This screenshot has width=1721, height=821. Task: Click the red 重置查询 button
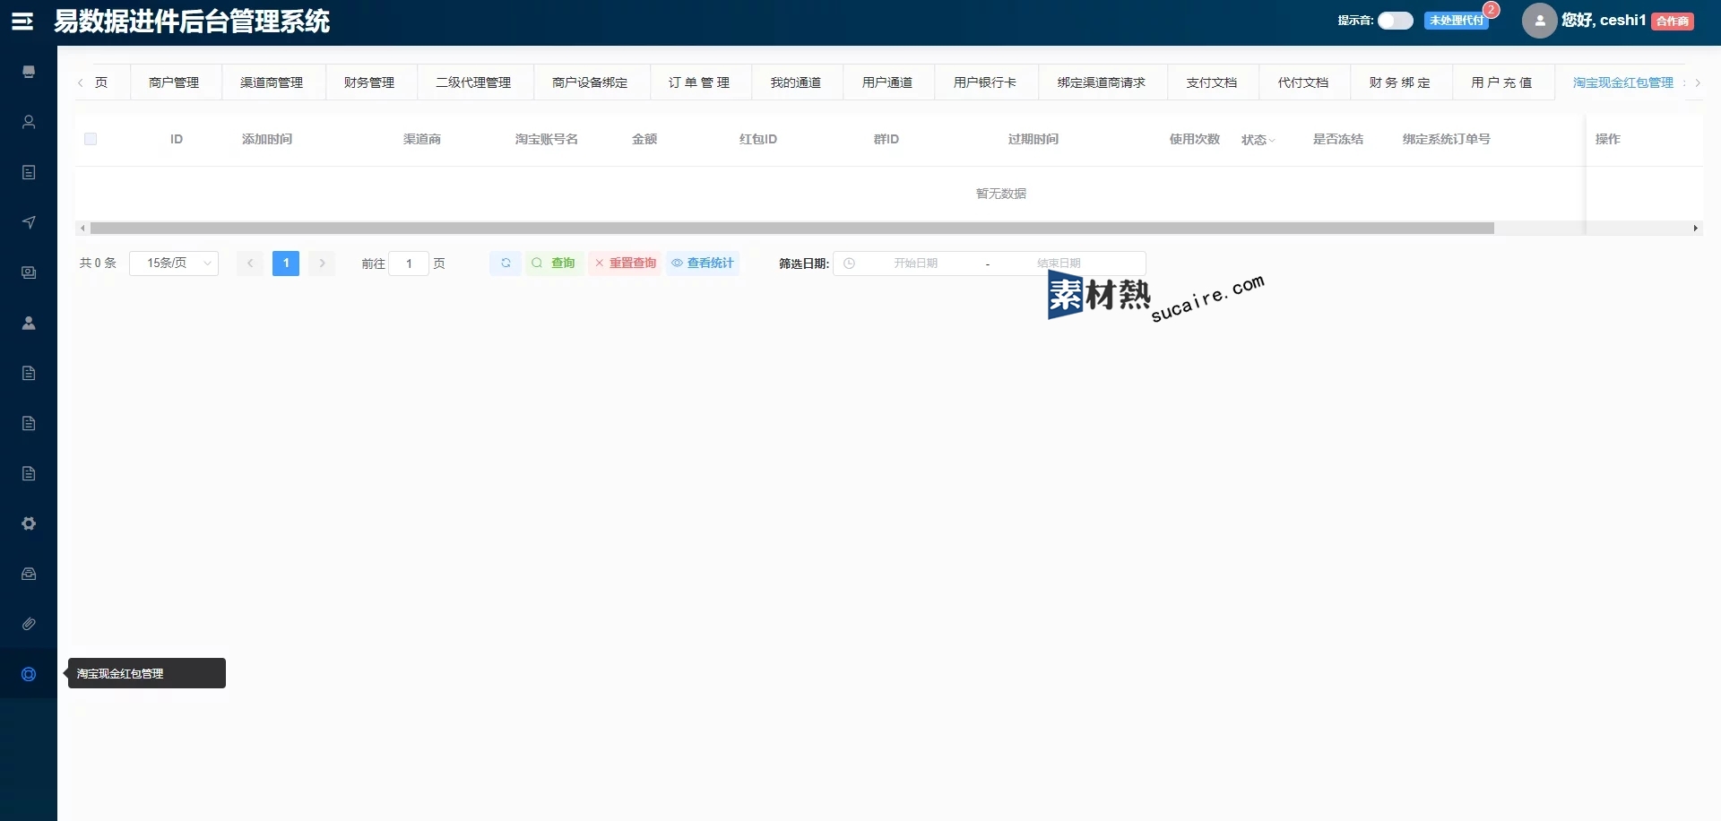[625, 263]
